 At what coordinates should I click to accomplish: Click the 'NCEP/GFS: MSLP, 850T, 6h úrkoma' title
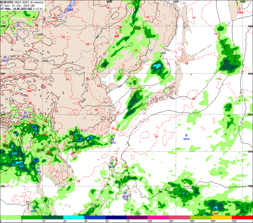click(22, 2)
